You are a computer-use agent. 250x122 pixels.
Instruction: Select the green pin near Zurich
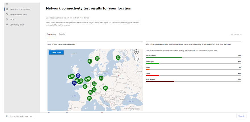94,90
